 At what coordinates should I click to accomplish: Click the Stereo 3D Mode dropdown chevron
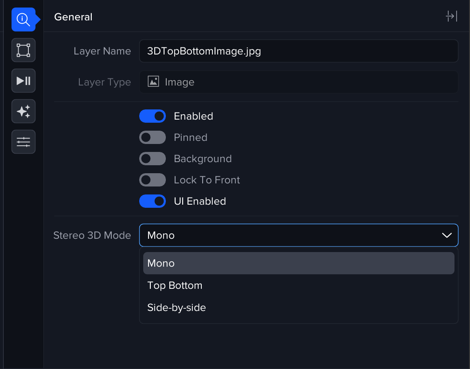click(446, 235)
